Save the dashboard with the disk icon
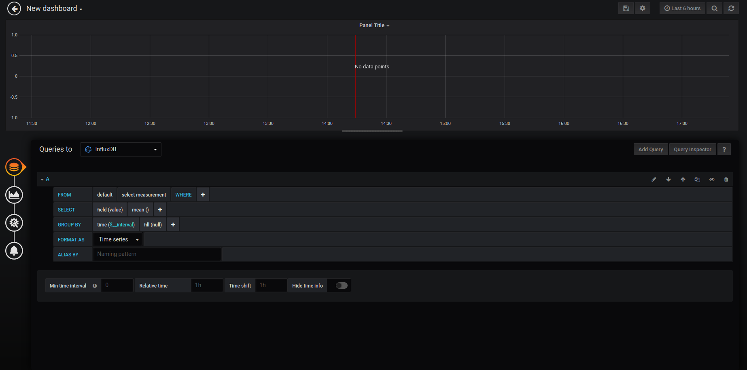Image resolution: width=747 pixels, height=370 pixels. [626, 8]
